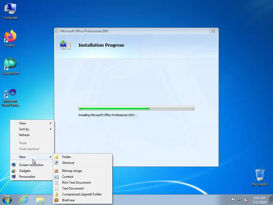Image resolution: width=273 pixels, height=205 pixels.
Task: Expand the Sort by submenu
Action: pyautogui.click(x=32, y=129)
